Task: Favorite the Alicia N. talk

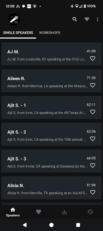Action: [93, 192]
